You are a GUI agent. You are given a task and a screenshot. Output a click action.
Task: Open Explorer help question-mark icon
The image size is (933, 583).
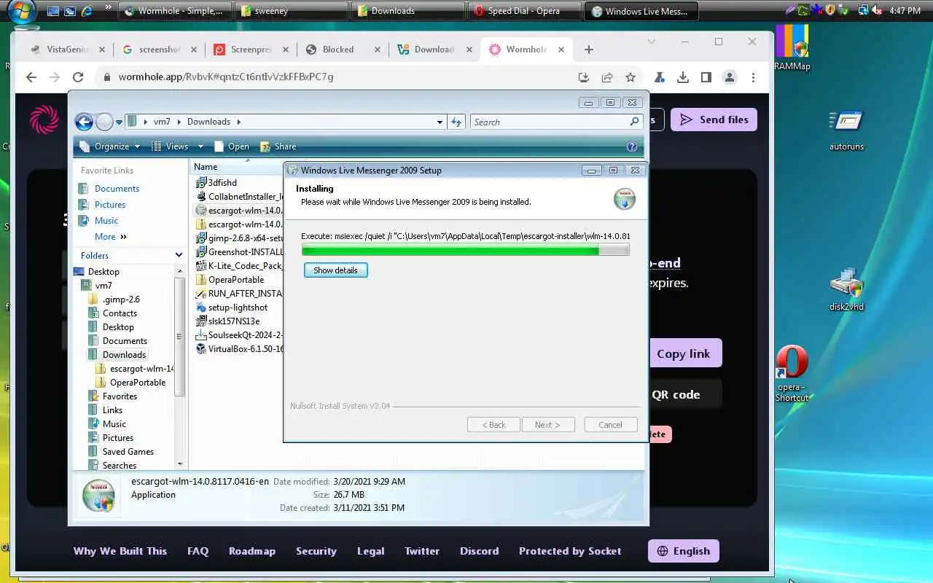point(632,146)
